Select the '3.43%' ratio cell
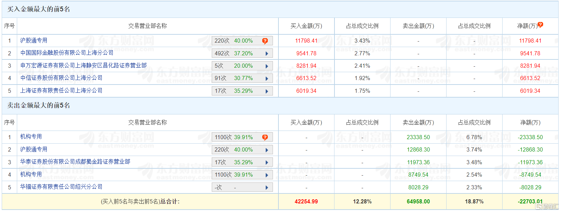 pyautogui.click(x=362, y=41)
